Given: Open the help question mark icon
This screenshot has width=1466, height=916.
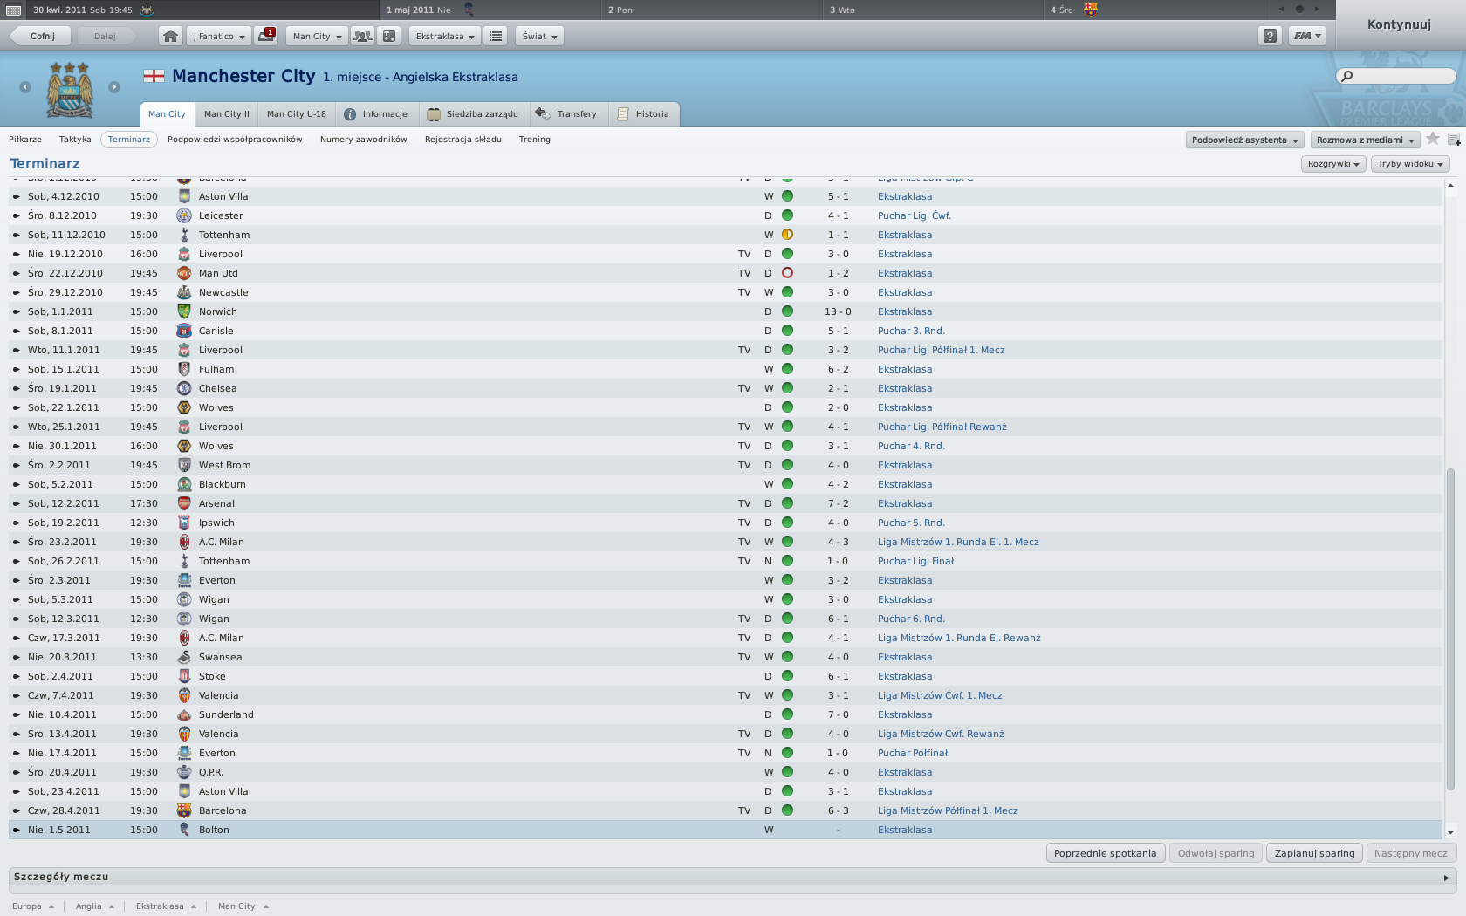Looking at the screenshot, I should (1270, 36).
